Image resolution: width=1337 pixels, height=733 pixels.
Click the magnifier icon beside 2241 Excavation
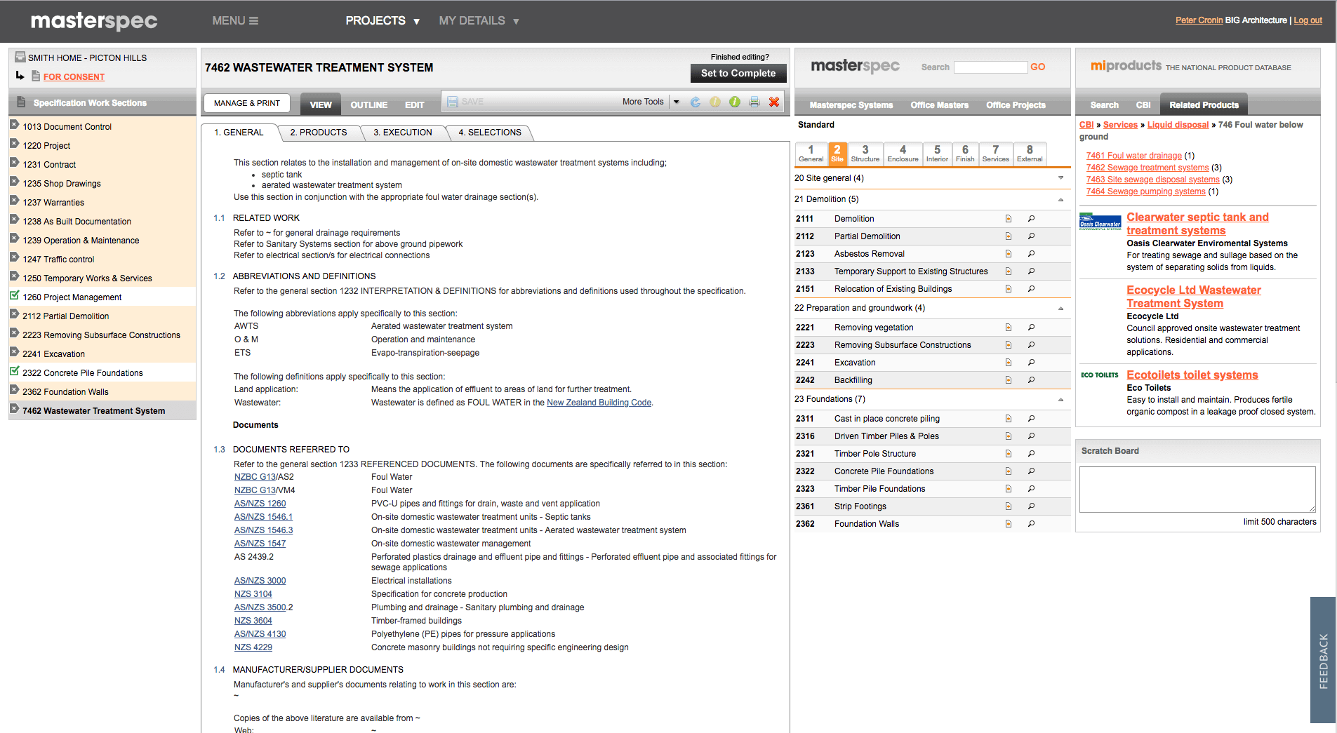tap(1031, 363)
